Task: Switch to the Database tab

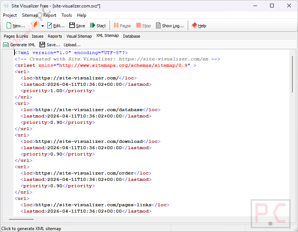Action: [131, 36]
